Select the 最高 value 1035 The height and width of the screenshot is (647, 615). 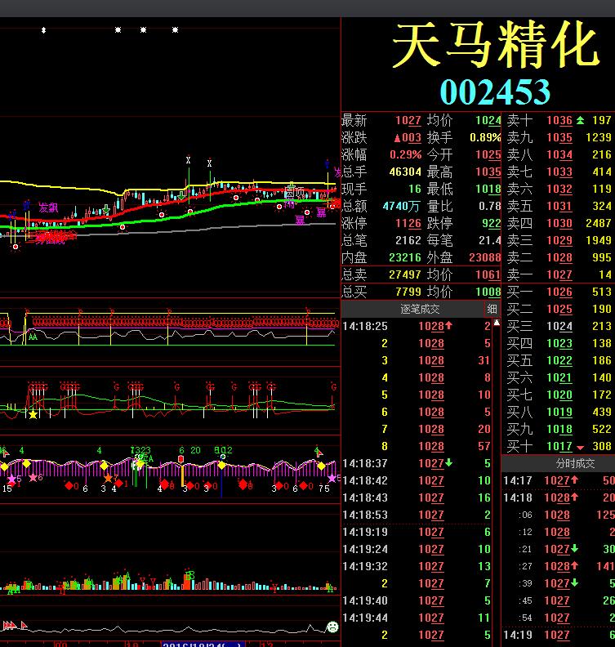(x=488, y=172)
